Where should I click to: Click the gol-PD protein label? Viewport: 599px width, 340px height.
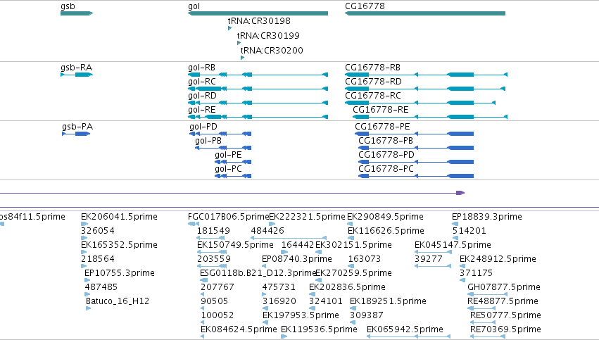click(x=203, y=127)
